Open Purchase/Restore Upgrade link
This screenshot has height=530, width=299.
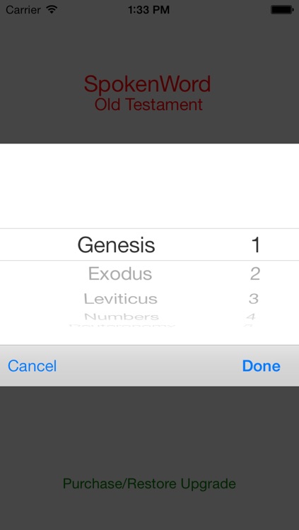click(x=149, y=483)
